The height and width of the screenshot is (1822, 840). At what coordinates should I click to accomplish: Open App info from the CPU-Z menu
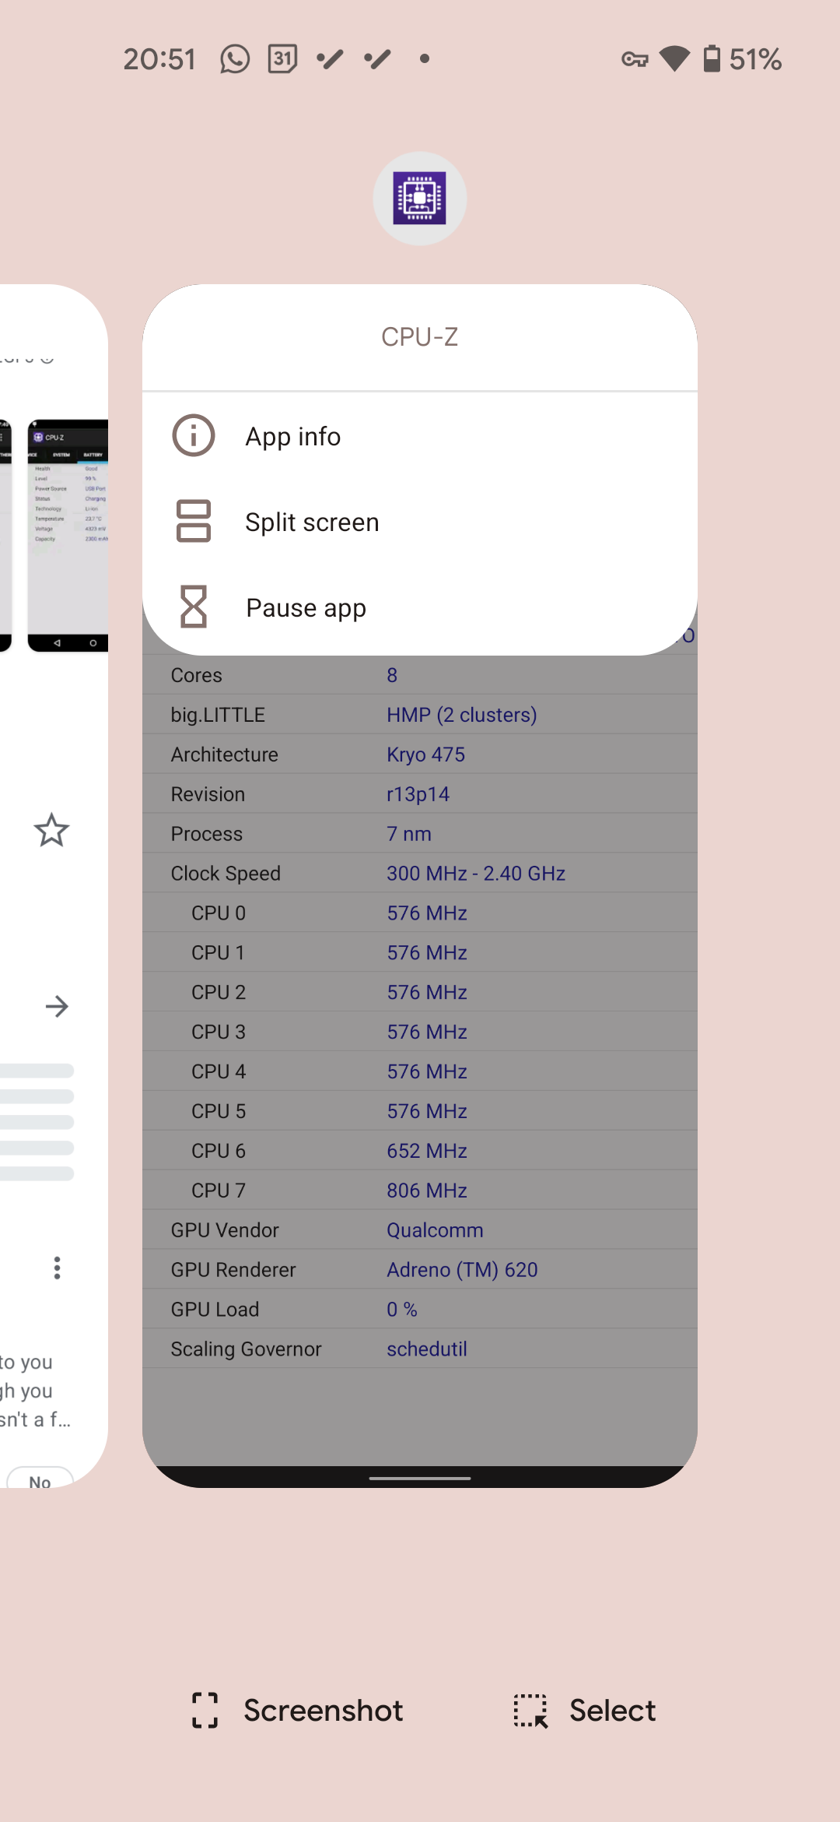pos(293,436)
